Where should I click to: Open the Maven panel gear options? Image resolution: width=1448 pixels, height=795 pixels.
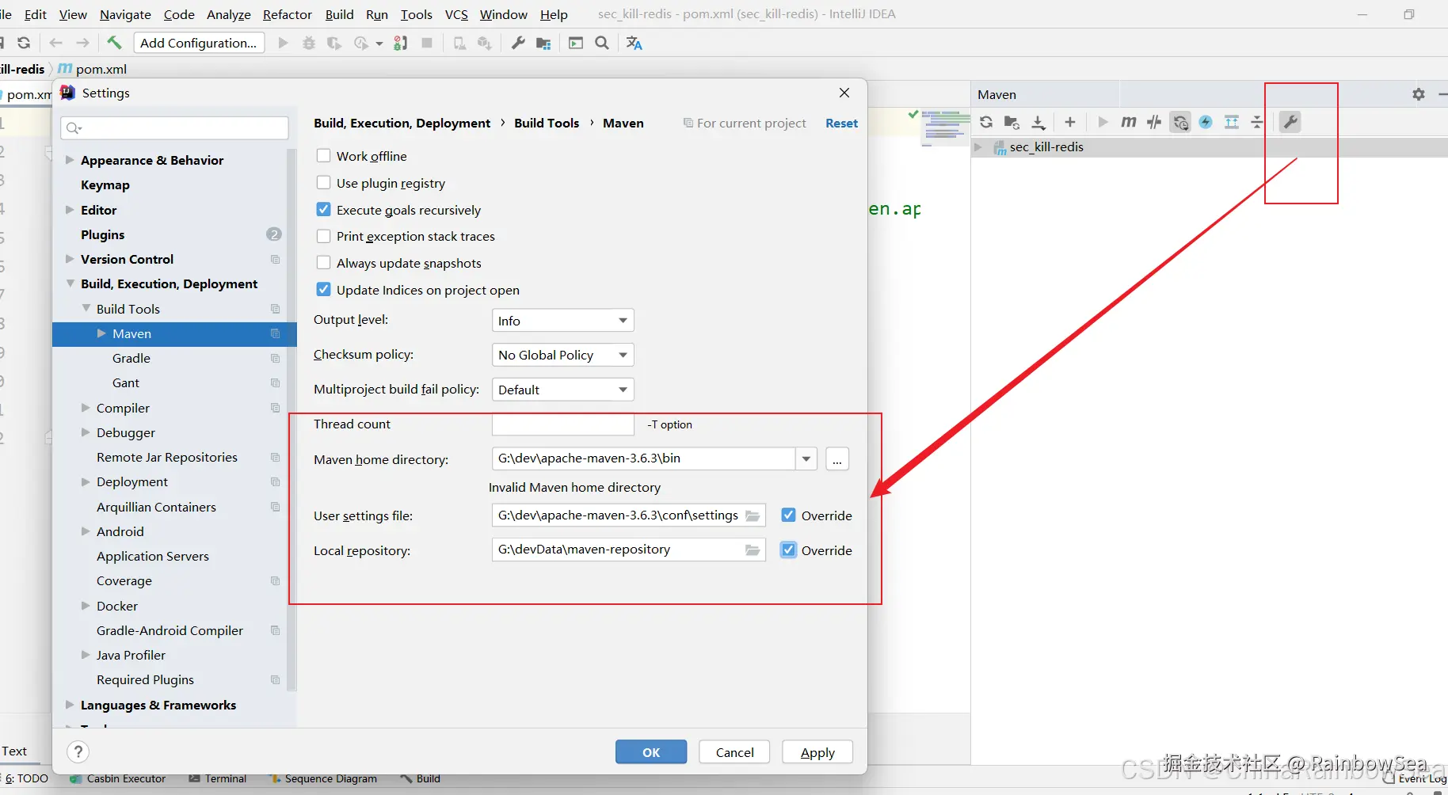click(1419, 94)
